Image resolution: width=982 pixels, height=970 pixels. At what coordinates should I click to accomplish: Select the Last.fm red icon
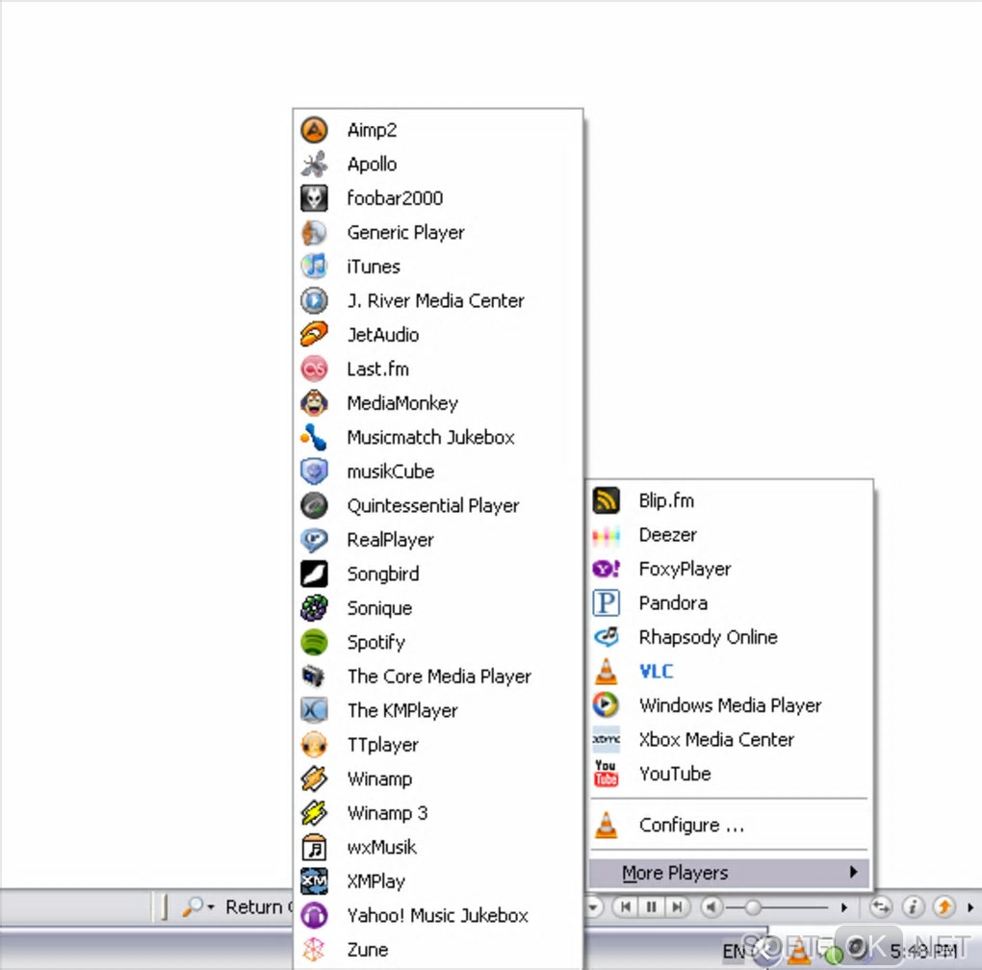(x=314, y=370)
